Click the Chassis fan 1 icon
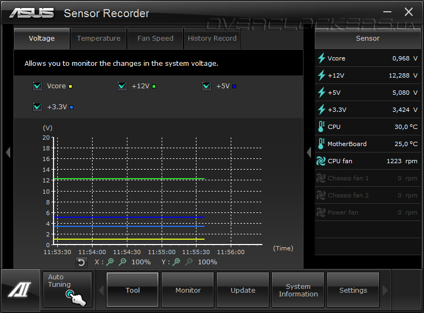 [321, 178]
